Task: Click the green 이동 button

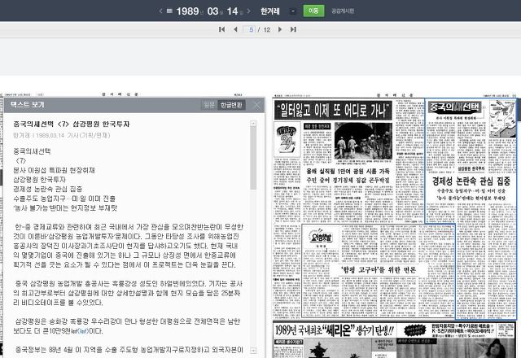Action: click(x=313, y=11)
